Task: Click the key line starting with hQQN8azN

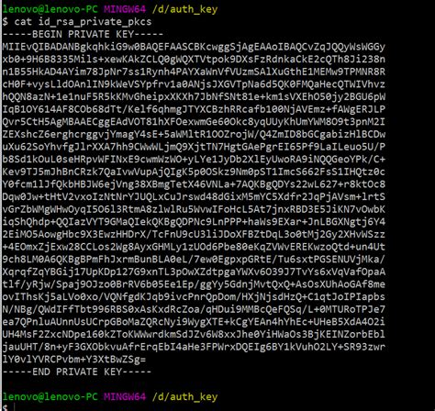Action: 194,96
